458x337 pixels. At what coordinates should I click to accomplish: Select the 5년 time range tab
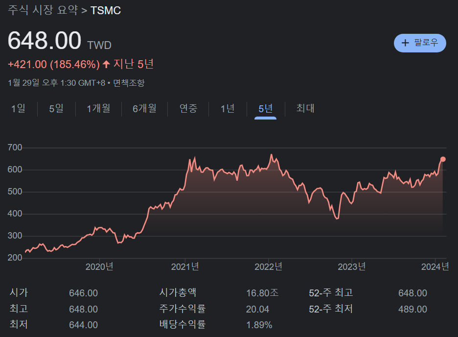(x=266, y=108)
